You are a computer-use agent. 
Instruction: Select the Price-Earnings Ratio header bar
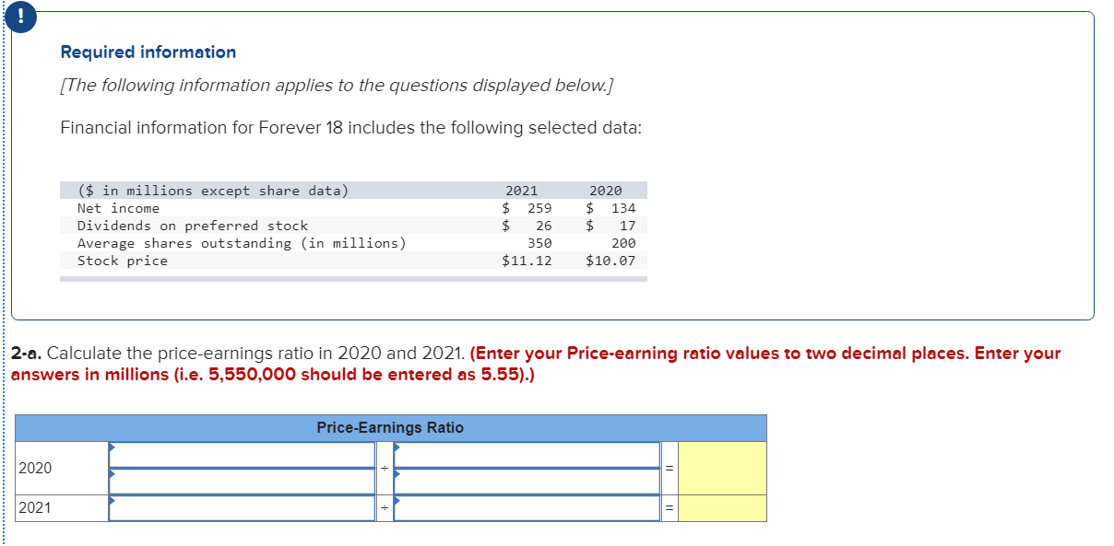tap(391, 427)
